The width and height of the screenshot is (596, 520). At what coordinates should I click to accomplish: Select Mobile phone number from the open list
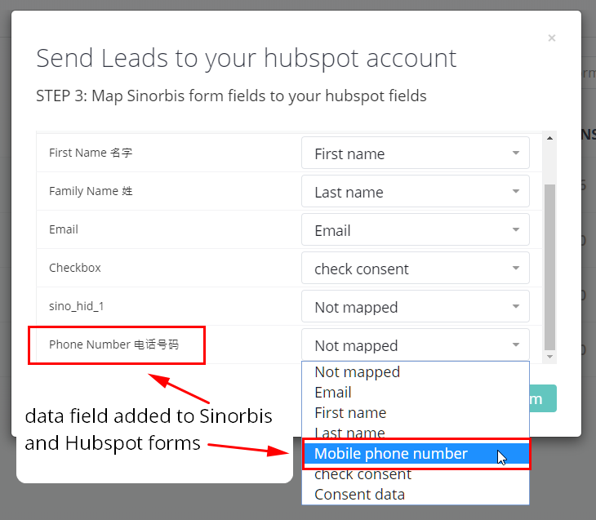(x=391, y=454)
